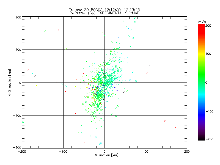
Task: Click the E-W axis tick label "0"
Action: coord(105,152)
